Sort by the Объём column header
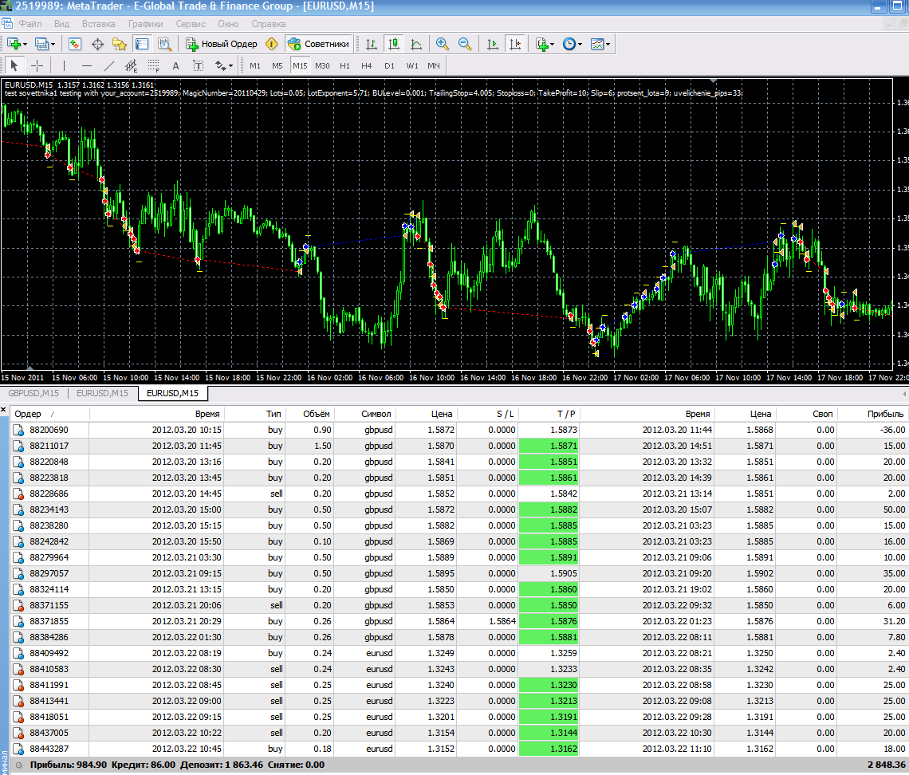 point(310,414)
